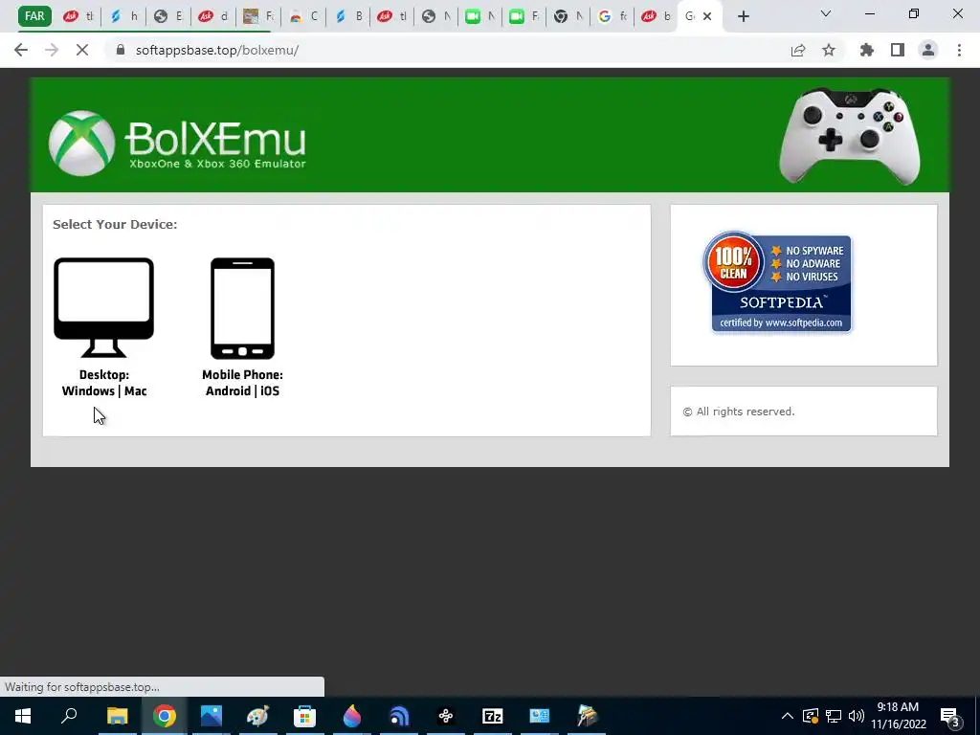Open the color droplet app in taskbar

click(x=352, y=716)
